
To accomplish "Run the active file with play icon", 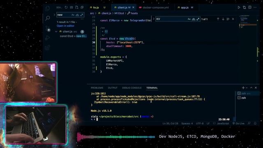I will [239, 7].
